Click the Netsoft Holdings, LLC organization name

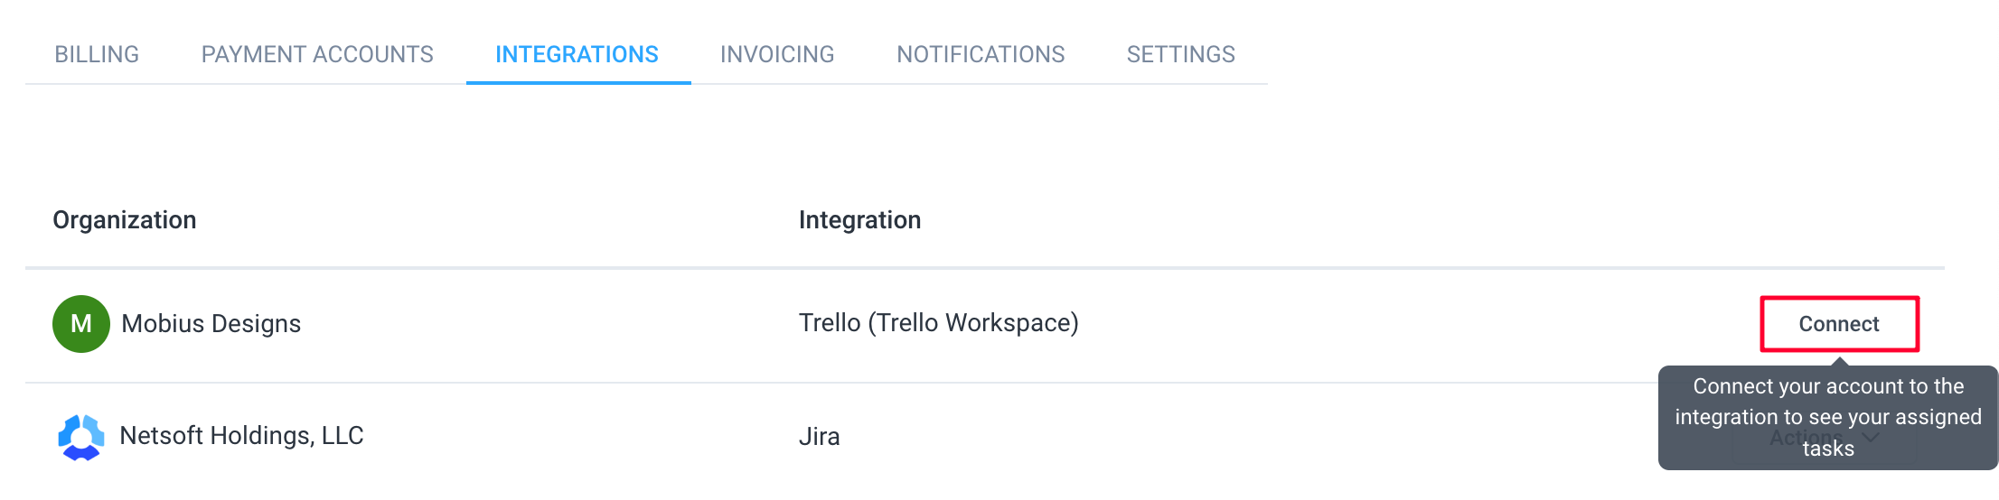[x=241, y=436]
